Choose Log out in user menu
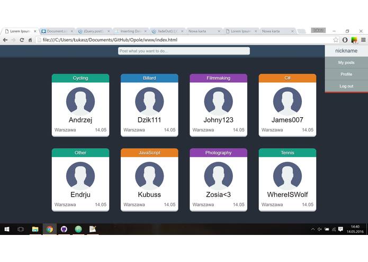Image resolution: width=368 pixels, height=262 pixels. click(x=346, y=86)
